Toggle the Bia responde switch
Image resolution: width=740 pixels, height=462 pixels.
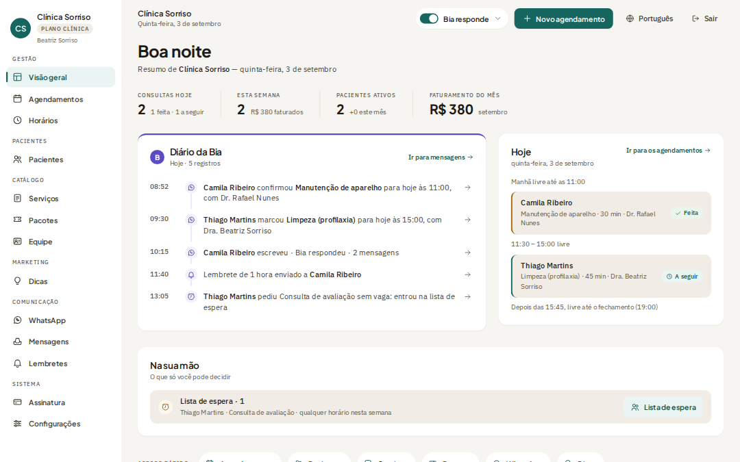(429, 18)
